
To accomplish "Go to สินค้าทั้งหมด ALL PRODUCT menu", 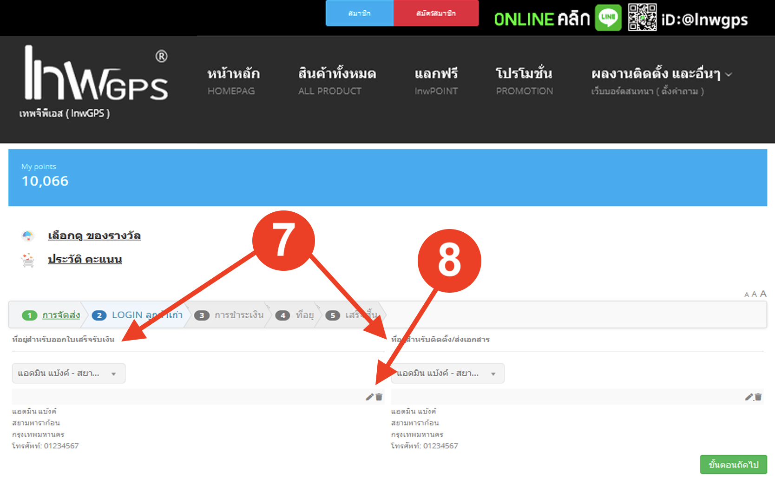I will [337, 81].
